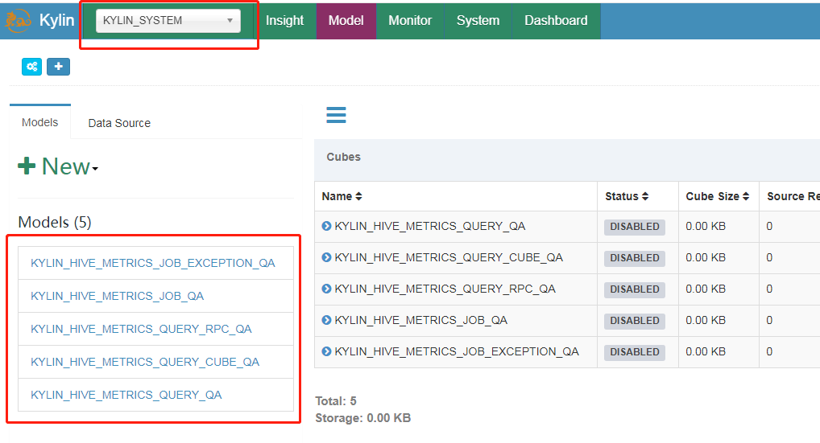This screenshot has width=820, height=443.
Task: Open the New model dropdown
Action: click(58, 167)
